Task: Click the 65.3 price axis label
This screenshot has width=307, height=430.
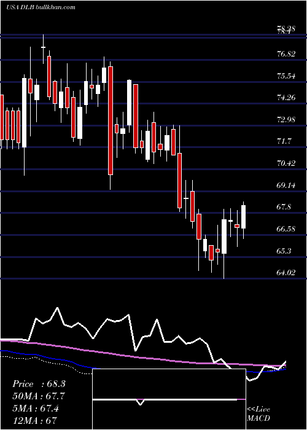Action: pos(284,251)
